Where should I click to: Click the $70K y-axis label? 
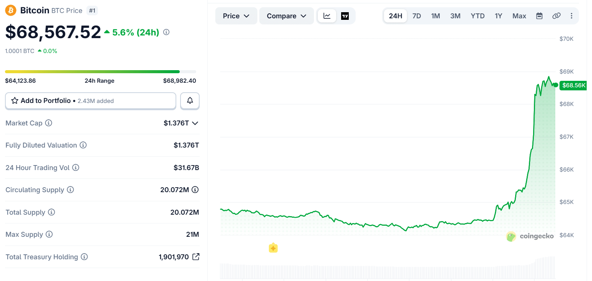566,39
